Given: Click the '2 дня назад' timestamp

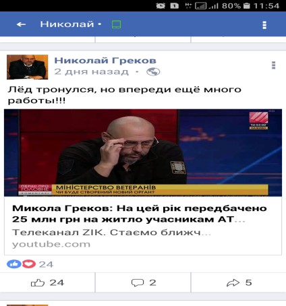Looking at the screenshot, I should pos(92,72).
